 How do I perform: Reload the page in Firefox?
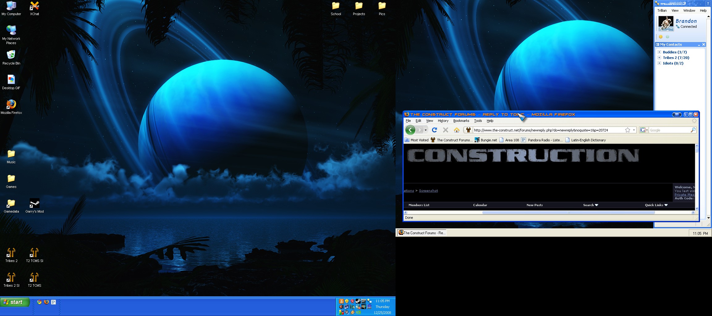(434, 130)
